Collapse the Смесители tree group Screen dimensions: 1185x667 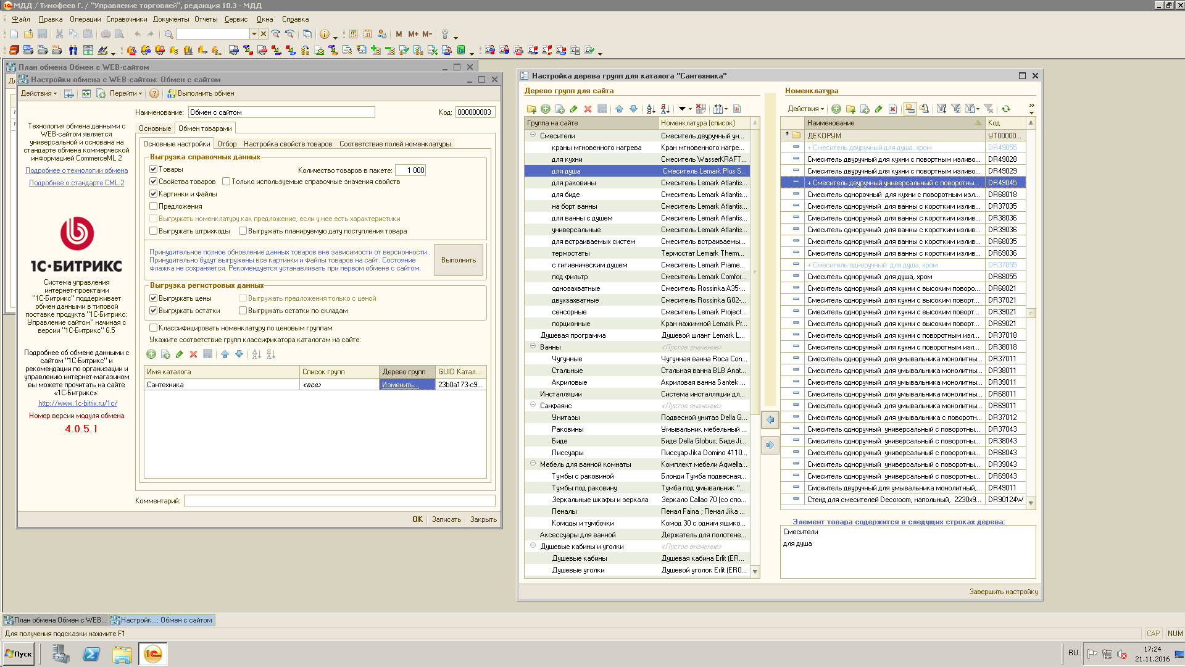[x=533, y=135]
